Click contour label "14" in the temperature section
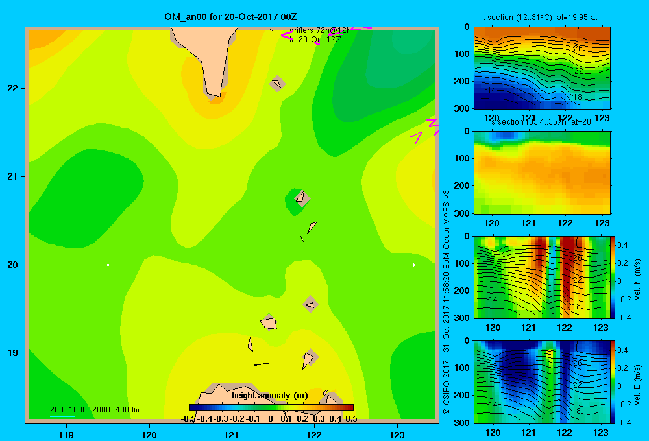 (x=491, y=89)
